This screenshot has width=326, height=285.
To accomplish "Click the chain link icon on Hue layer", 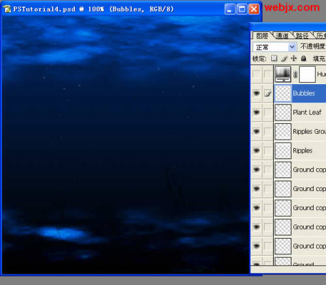I will (295, 74).
